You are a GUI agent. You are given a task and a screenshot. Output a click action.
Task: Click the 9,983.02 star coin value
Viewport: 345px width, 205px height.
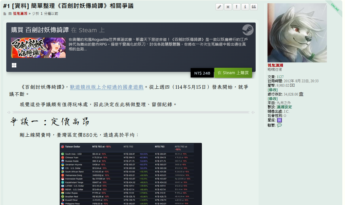(x=283, y=85)
